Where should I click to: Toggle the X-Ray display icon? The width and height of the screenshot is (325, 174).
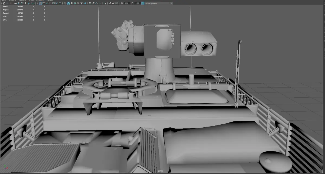[110, 3]
